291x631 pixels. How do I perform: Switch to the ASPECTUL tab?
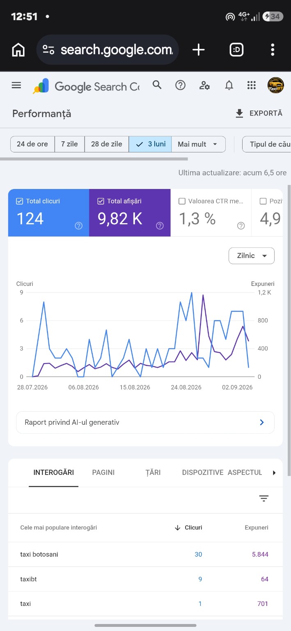pos(245,472)
